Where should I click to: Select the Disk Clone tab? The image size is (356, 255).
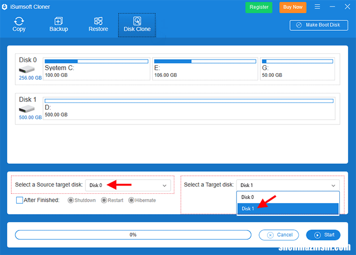(x=137, y=25)
